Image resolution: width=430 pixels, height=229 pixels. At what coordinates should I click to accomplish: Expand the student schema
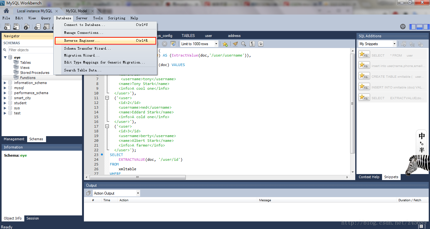click(x=5, y=103)
